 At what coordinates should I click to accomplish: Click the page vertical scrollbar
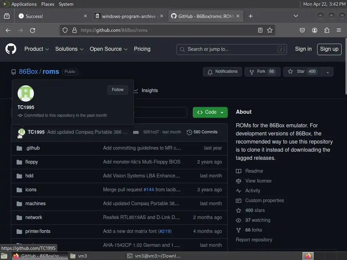(x=346, y=66)
